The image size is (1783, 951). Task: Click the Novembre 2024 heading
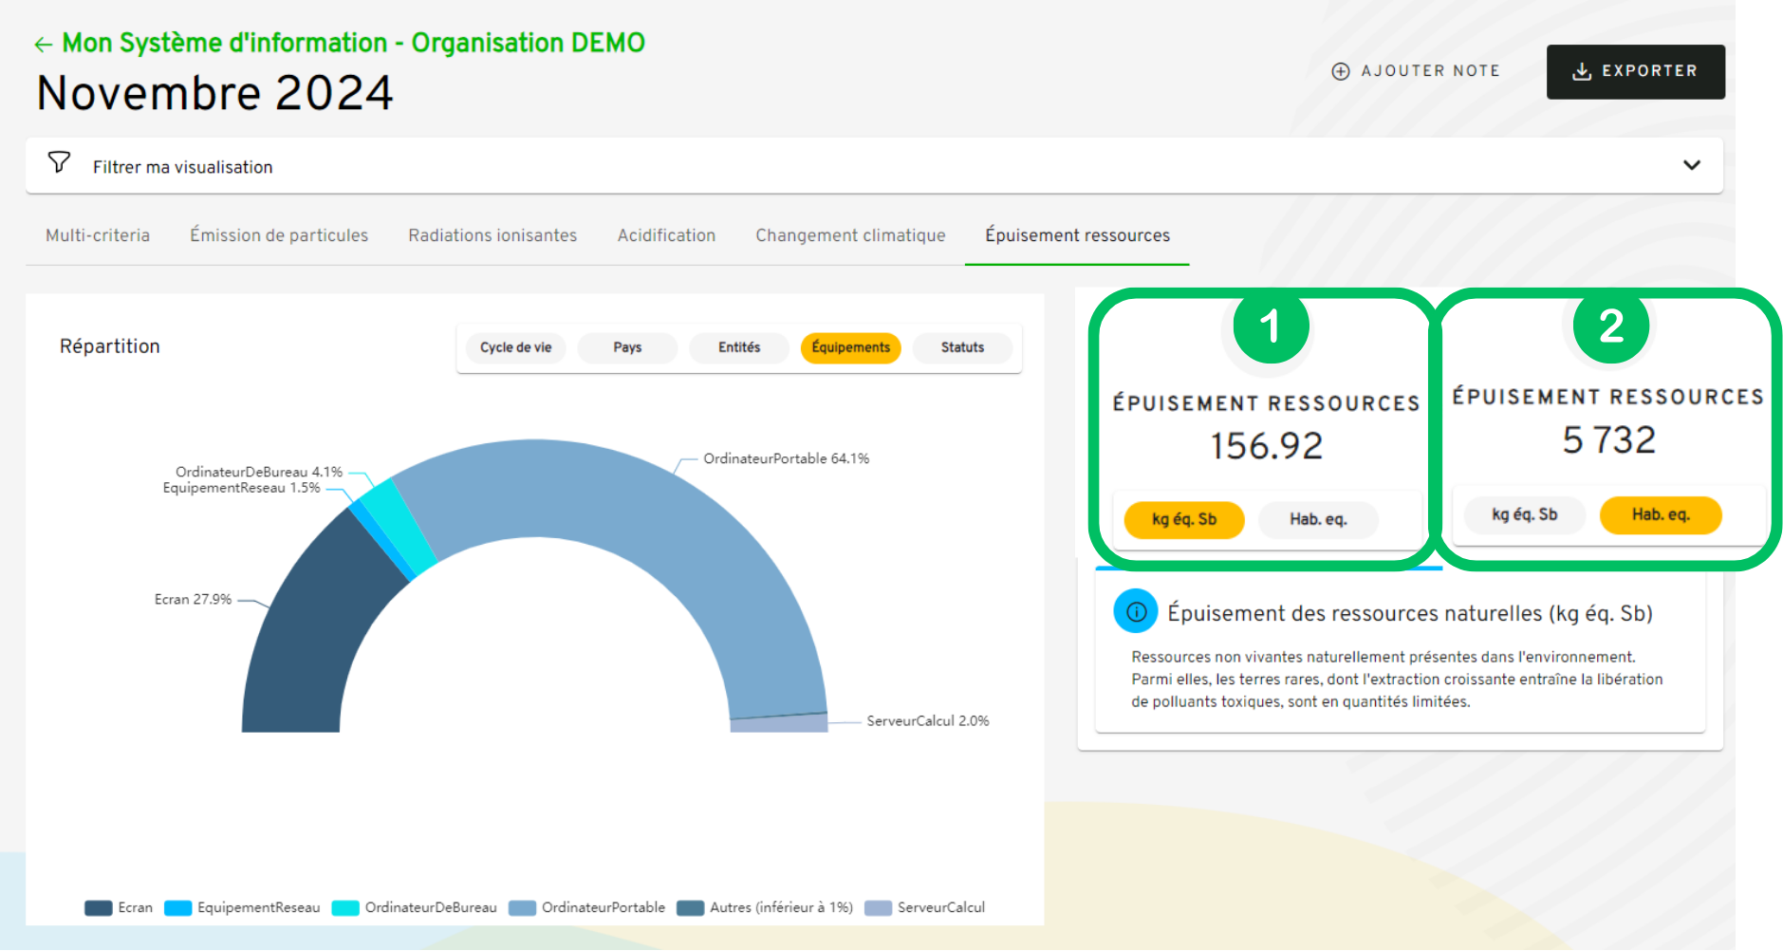pyautogui.click(x=214, y=93)
